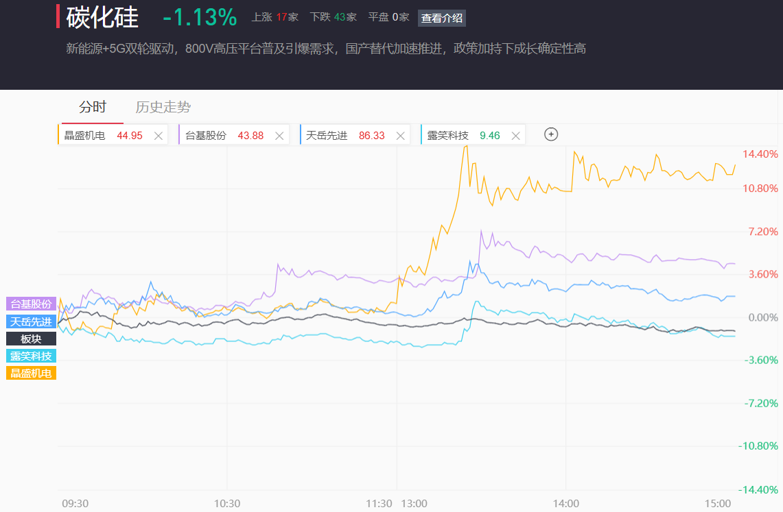View the 下跌 43家 falling stocks count
Image resolution: width=783 pixels, height=512 pixels.
[334, 17]
